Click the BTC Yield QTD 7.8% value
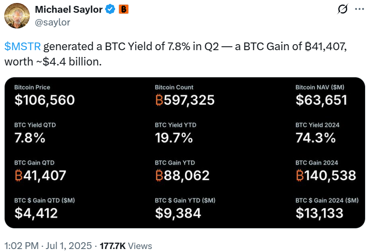The width and height of the screenshot is (371, 252). (x=30, y=138)
